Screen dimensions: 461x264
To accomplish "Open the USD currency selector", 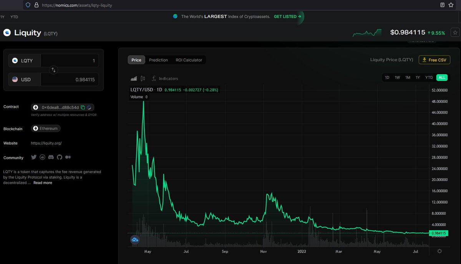I will point(25,79).
